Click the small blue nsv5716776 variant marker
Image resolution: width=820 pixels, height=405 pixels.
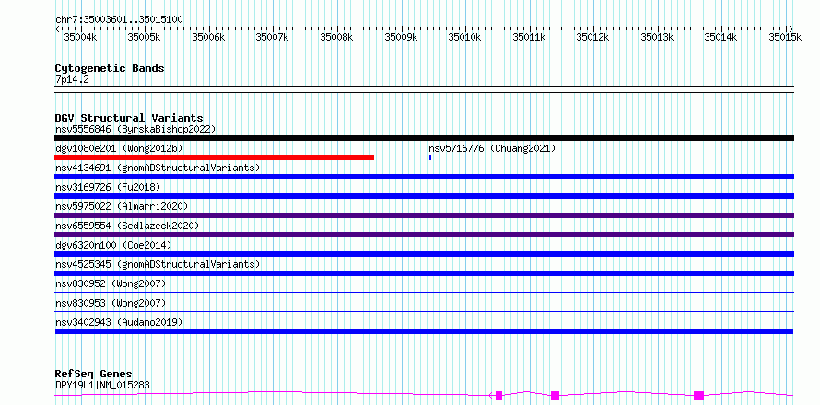430,157
